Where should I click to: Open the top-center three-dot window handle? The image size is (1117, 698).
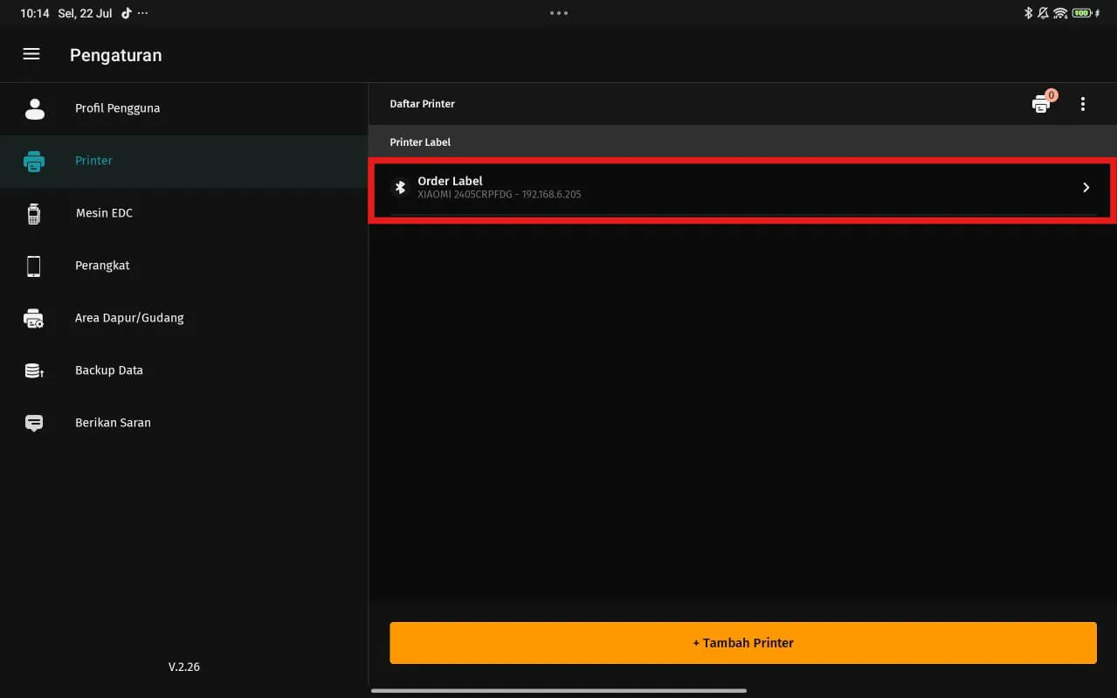559,13
